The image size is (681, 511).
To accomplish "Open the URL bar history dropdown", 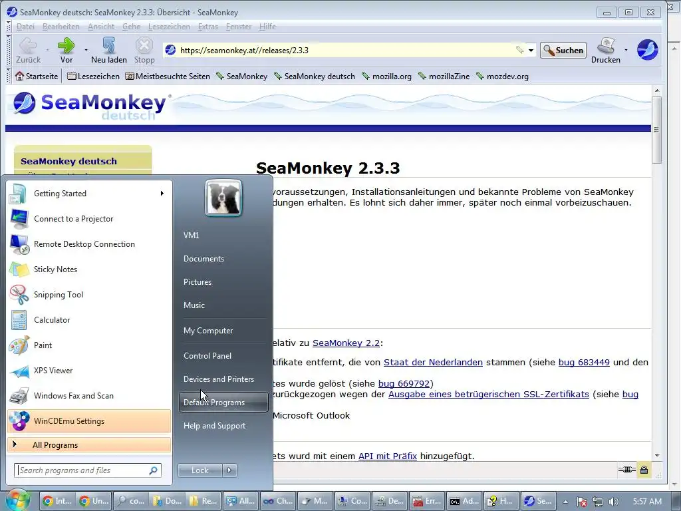I will click(531, 51).
